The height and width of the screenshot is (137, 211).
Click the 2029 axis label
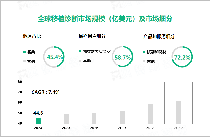pyautogui.click(x=178, y=128)
